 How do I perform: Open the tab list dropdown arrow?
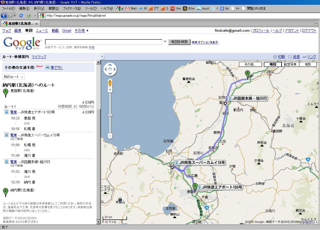click(x=316, y=24)
